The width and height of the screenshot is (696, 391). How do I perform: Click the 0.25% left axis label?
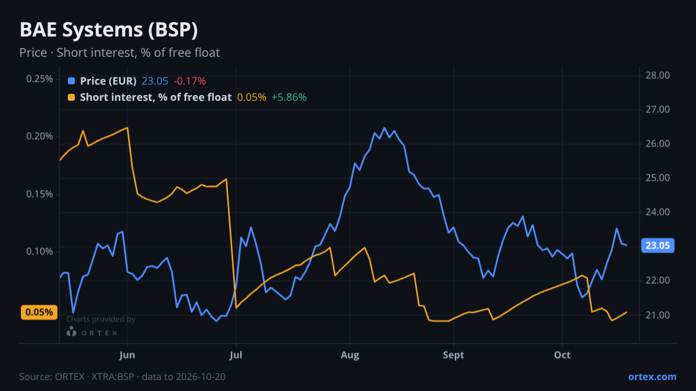pyautogui.click(x=39, y=79)
